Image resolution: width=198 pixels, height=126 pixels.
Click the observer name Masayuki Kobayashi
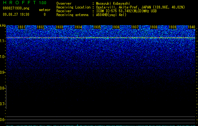[x=113, y=3]
